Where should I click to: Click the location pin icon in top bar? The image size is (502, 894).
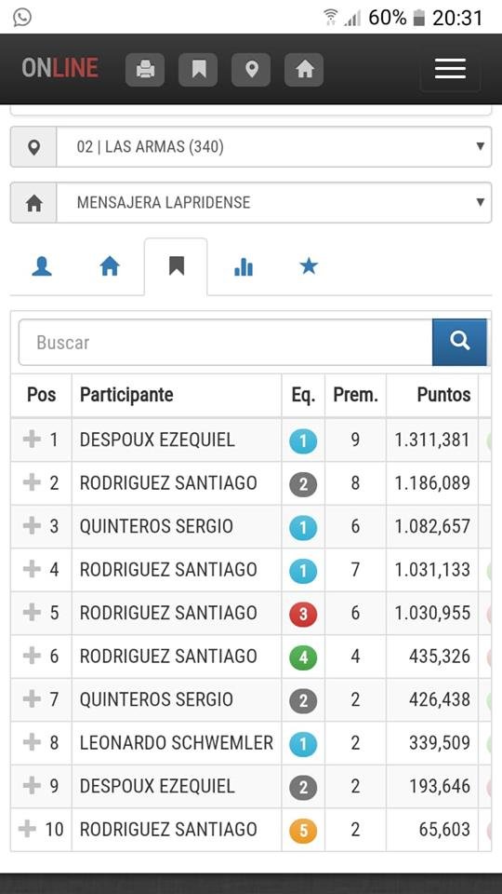pyautogui.click(x=251, y=70)
